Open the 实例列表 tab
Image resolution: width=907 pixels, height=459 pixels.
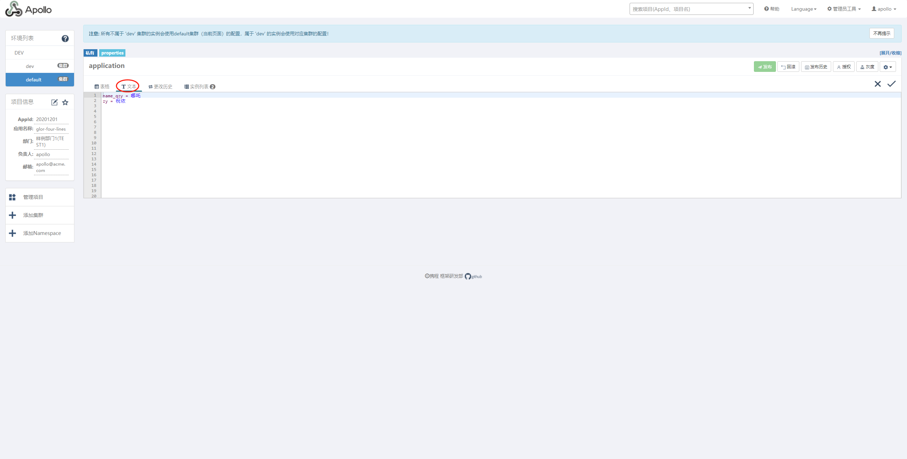[199, 87]
